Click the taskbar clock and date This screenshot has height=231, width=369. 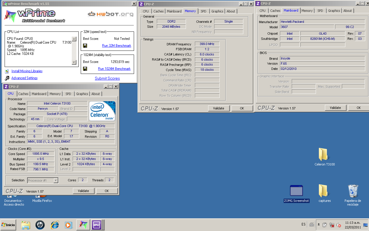pyautogui.click(x=353, y=225)
